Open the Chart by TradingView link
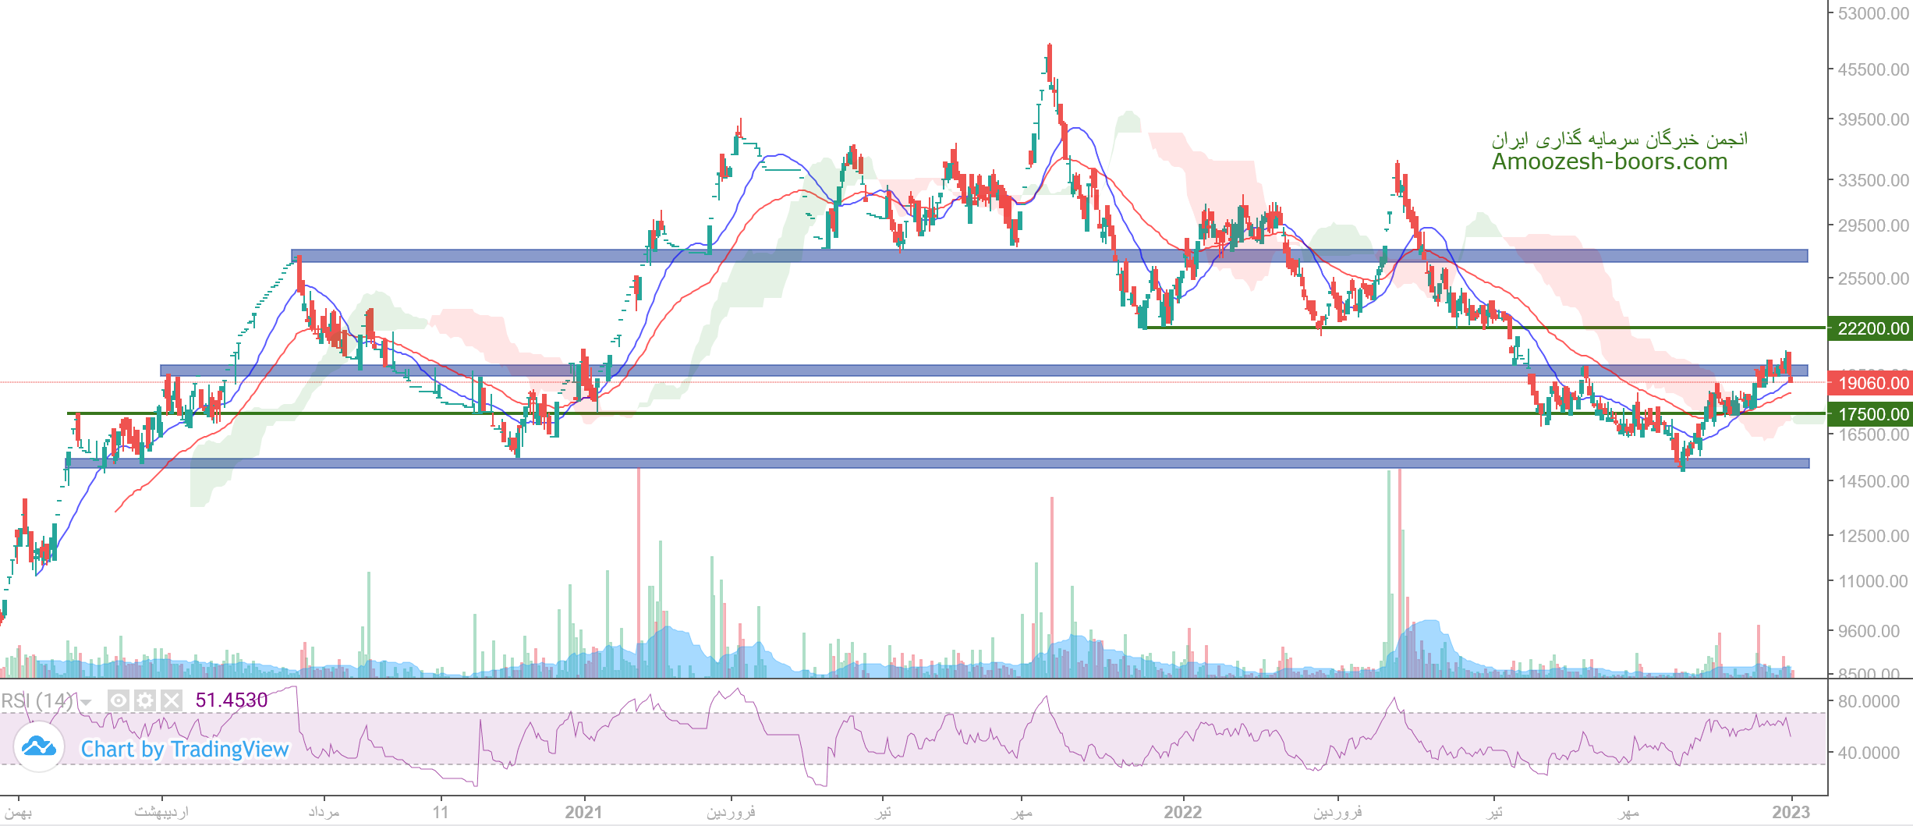Screen dimensions: 1913x826 pyautogui.click(x=185, y=749)
